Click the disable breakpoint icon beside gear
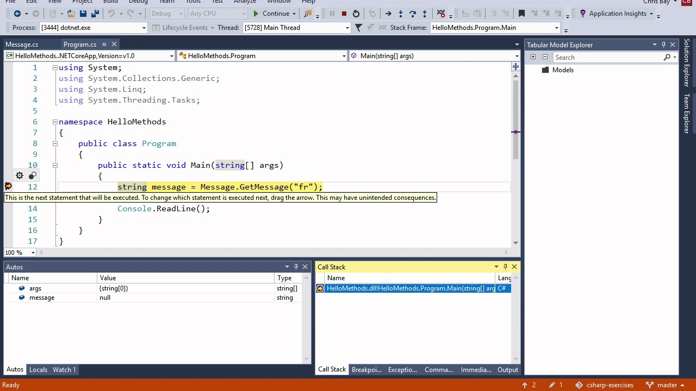This screenshot has height=391, width=696. pyautogui.click(x=33, y=175)
